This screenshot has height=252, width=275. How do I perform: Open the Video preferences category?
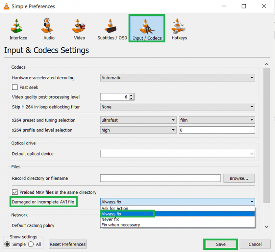(79, 29)
